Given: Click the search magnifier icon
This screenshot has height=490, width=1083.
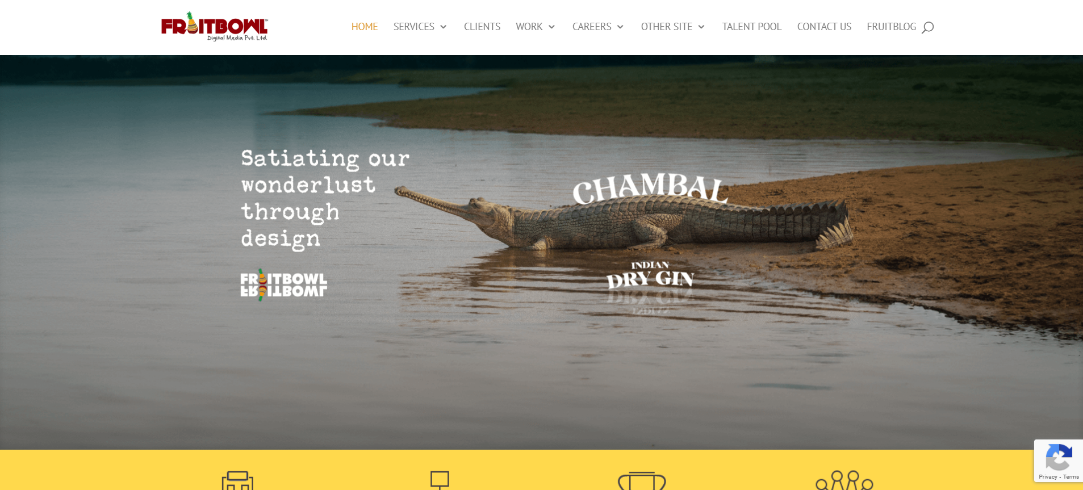Looking at the screenshot, I should click(x=927, y=27).
